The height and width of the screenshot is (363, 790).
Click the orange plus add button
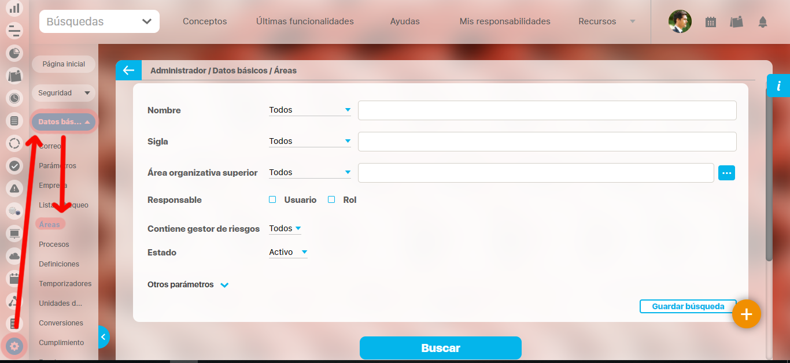[746, 314]
